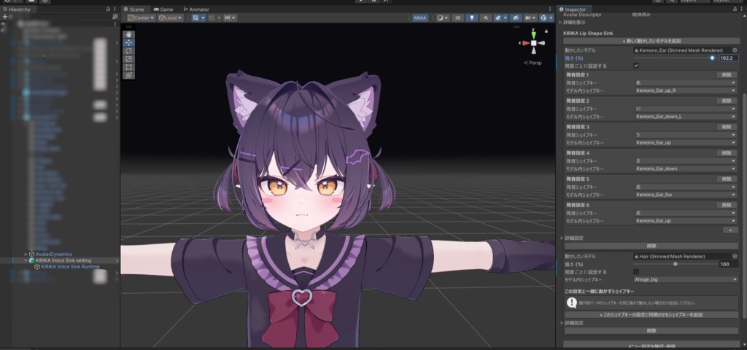Switch to the Animator tab
Viewport: 747px width, 350px height.
click(196, 9)
